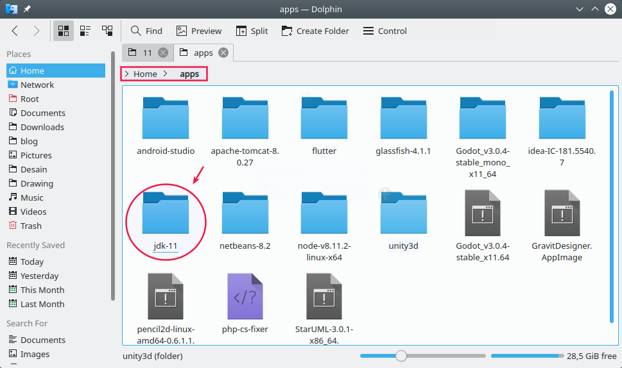Go forward with the right arrow button
622x368 pixels.
[x=37, y=31]
